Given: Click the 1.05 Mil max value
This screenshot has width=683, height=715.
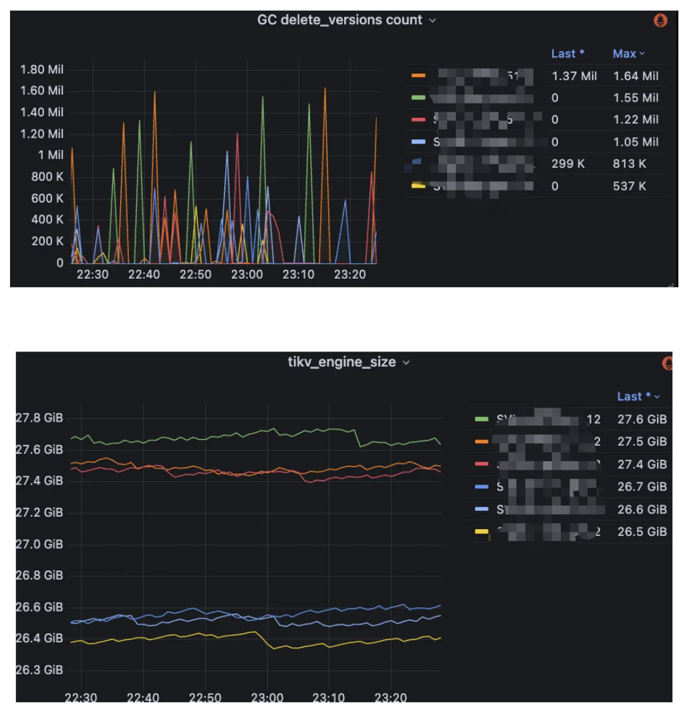Looking at the screenshot, I should point(636,142).
